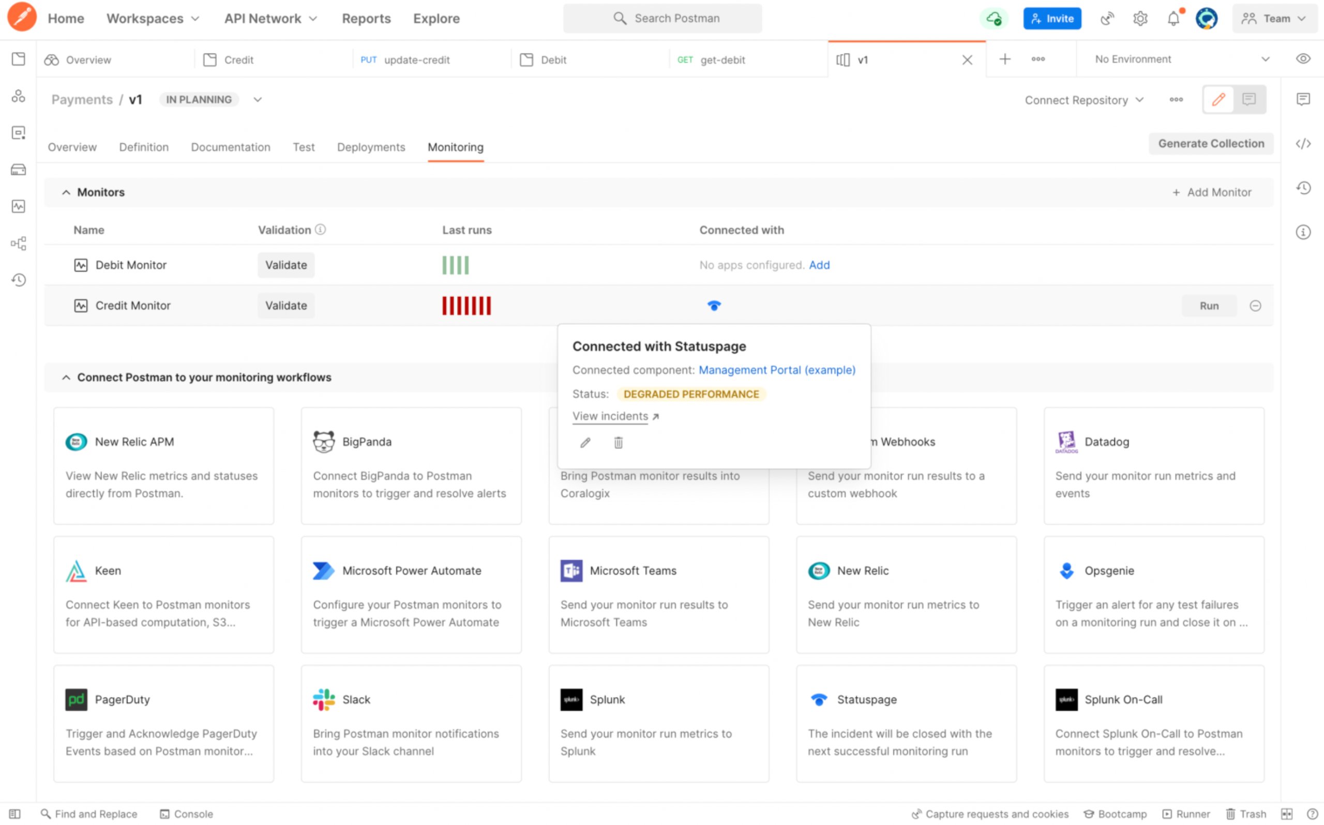Toggle two-pane view in status bar
Image resolution: width=1324 pixels, height=825 pixels.
tap(1287, 814)
